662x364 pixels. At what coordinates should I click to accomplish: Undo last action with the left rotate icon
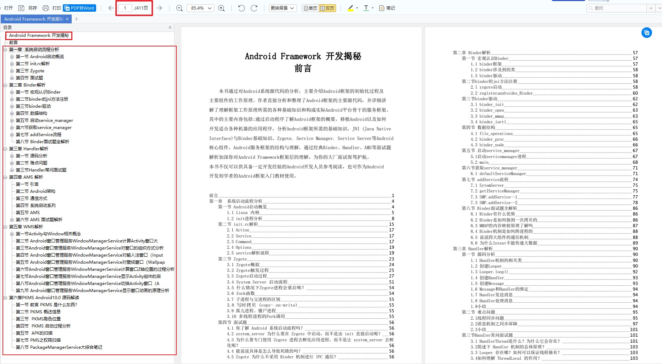pos(241,8)
